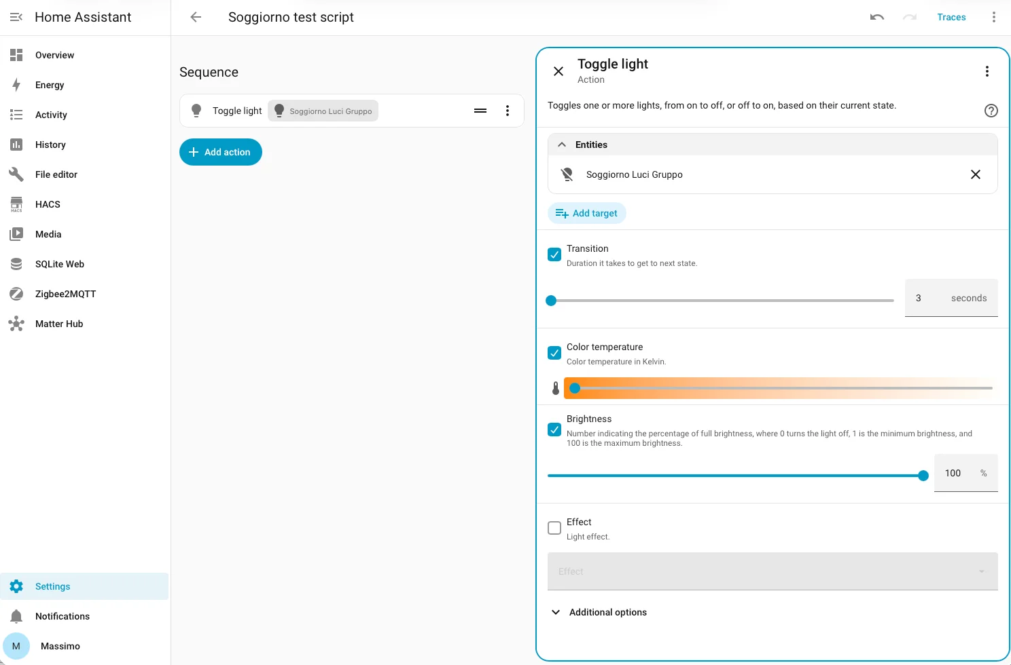Image resolution: width=1011 pixels, height=665 pixels.
Task: Open the script's top-right overflow menu
Action: 993,17
